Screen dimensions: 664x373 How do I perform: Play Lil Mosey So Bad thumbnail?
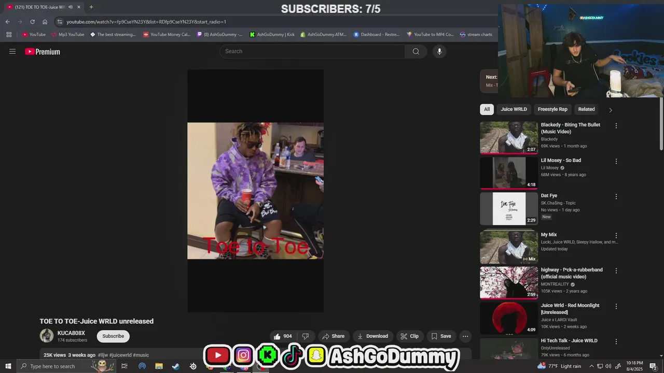pos(509,173)
